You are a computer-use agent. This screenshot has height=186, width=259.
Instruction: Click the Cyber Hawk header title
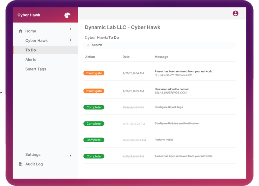[29, 15]
